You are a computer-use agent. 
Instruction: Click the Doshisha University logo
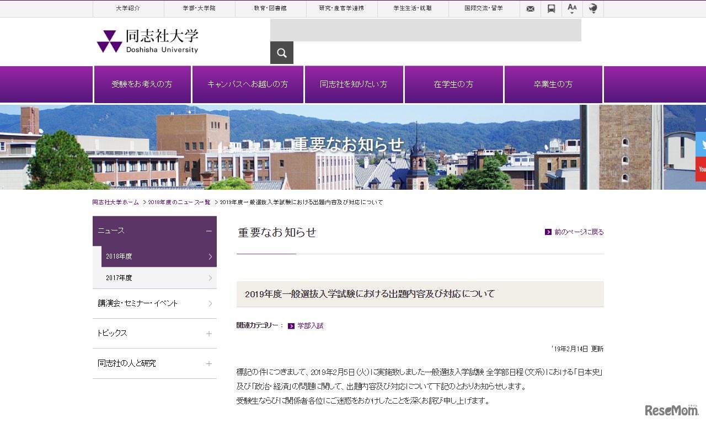[146, 40]
